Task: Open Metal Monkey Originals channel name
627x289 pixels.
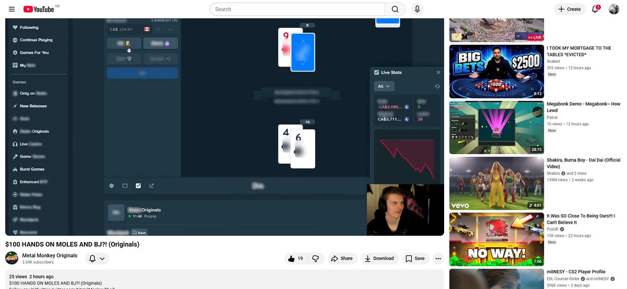Action: [50, 256]
